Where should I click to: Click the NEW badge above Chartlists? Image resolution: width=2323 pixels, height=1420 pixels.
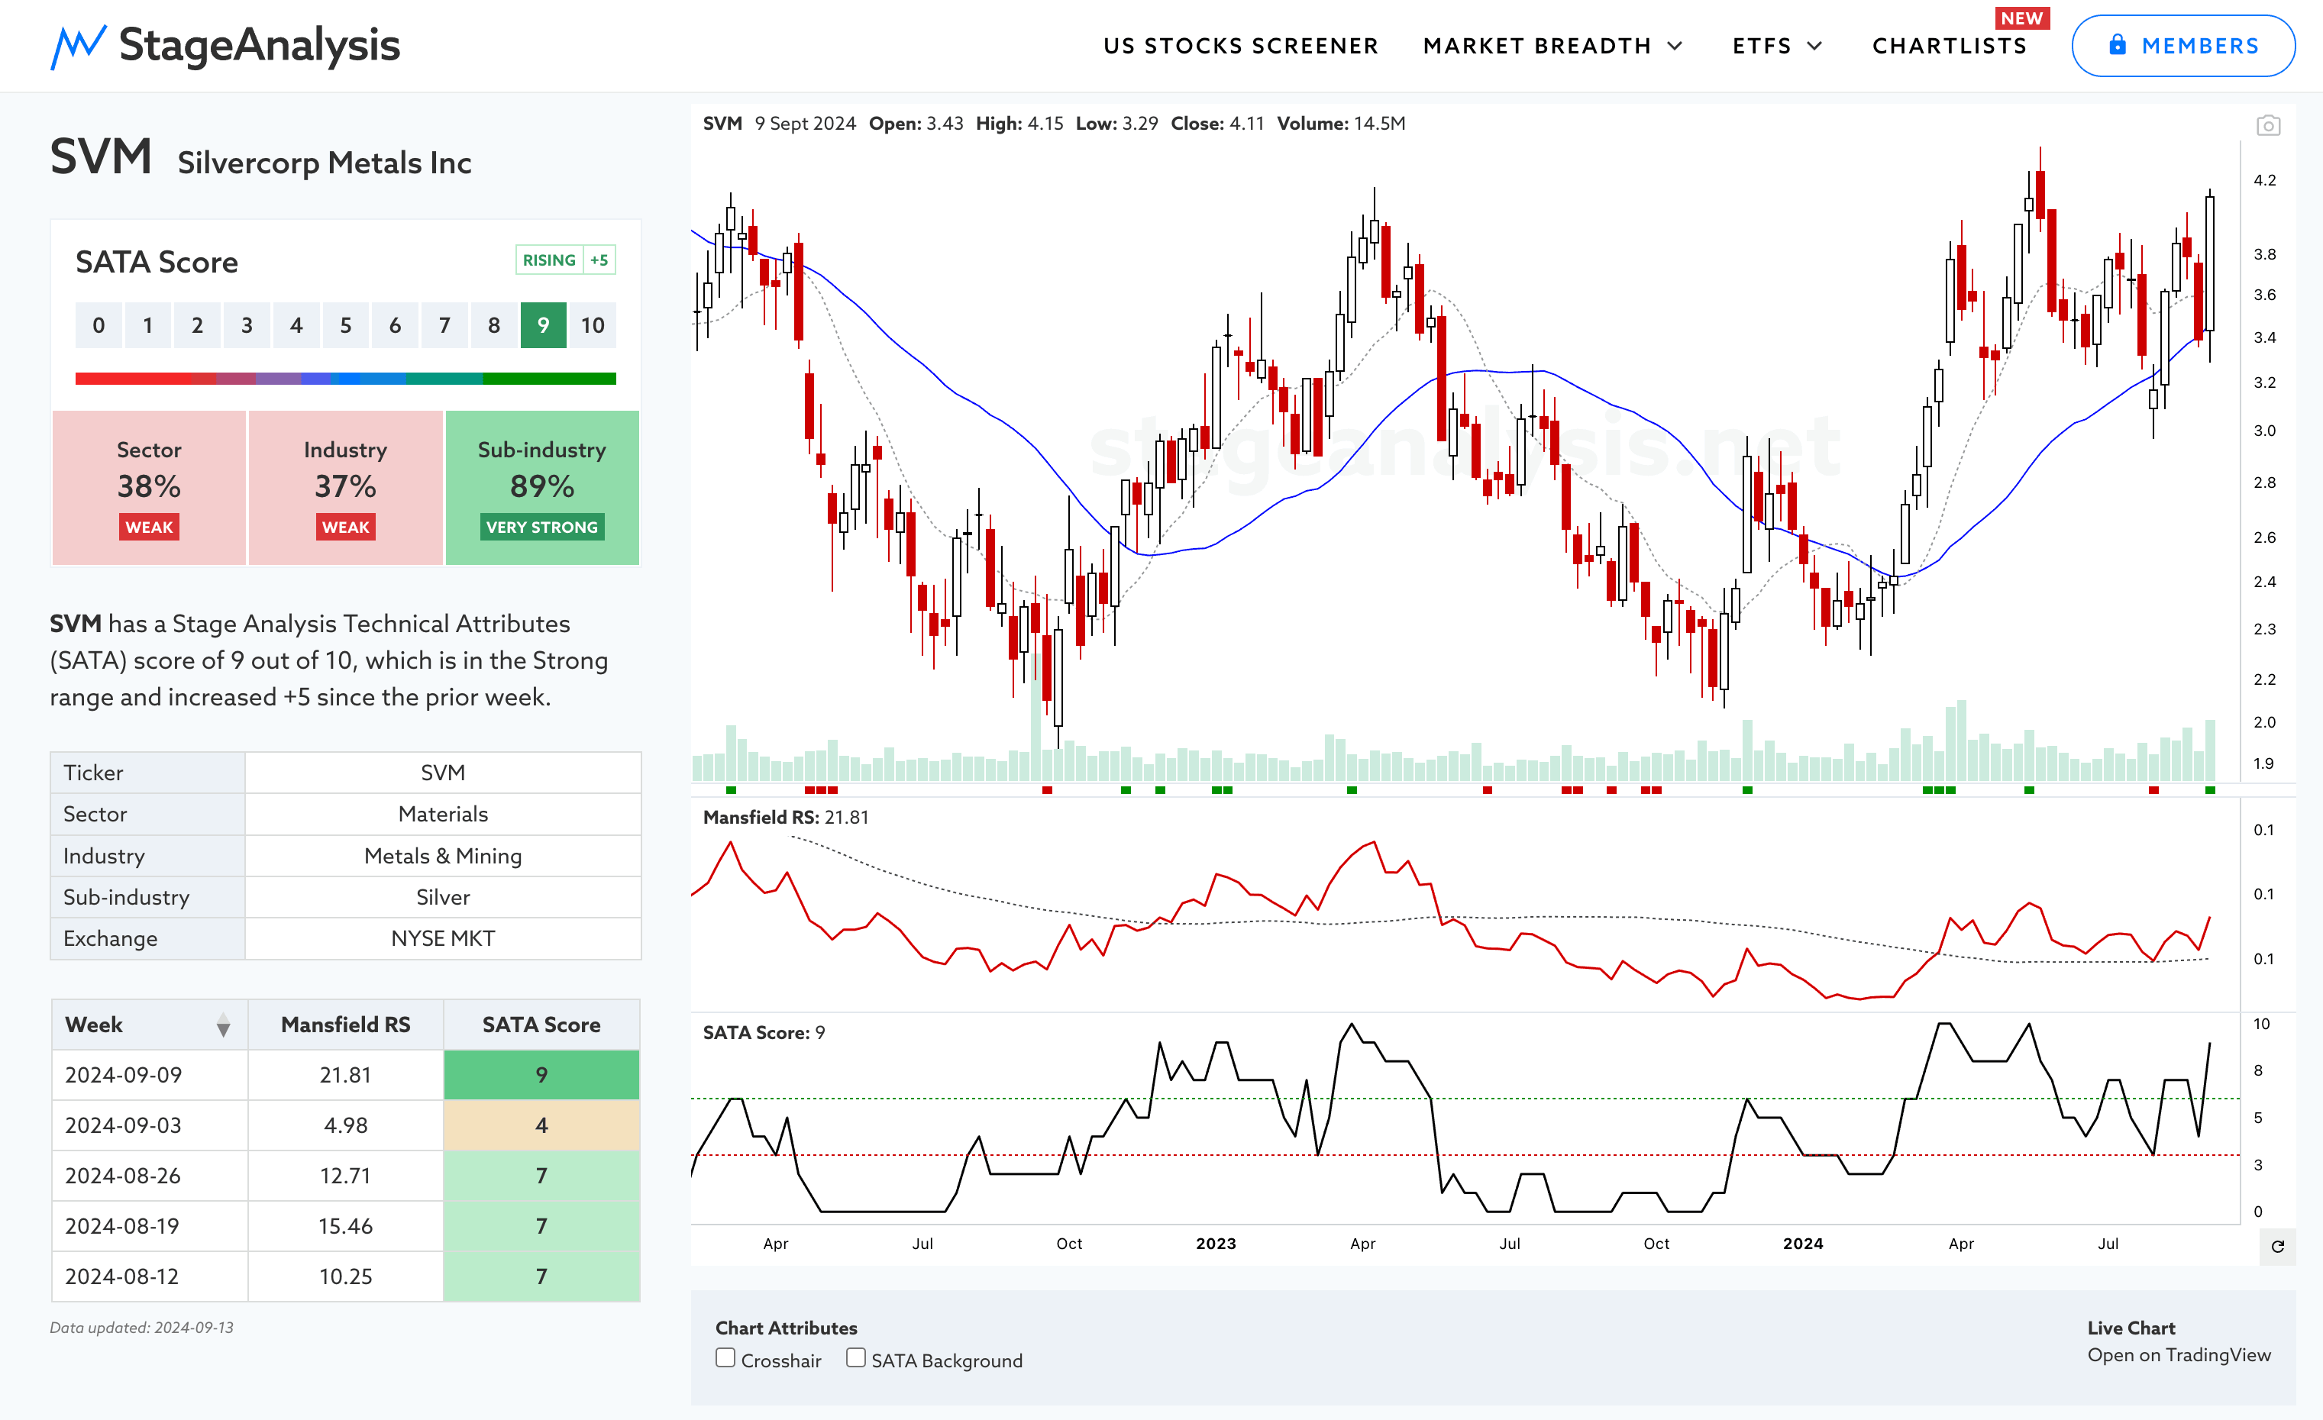point(2022,18)
